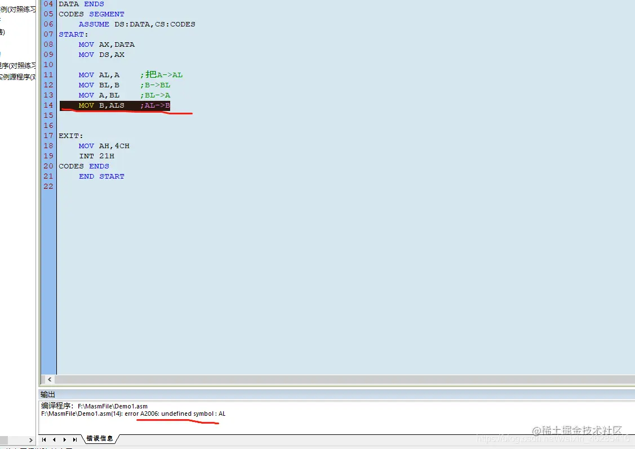Select highlighted line MOV B,ALS
The width and height of the screenshot is (635, 449).
coord(114,105)
